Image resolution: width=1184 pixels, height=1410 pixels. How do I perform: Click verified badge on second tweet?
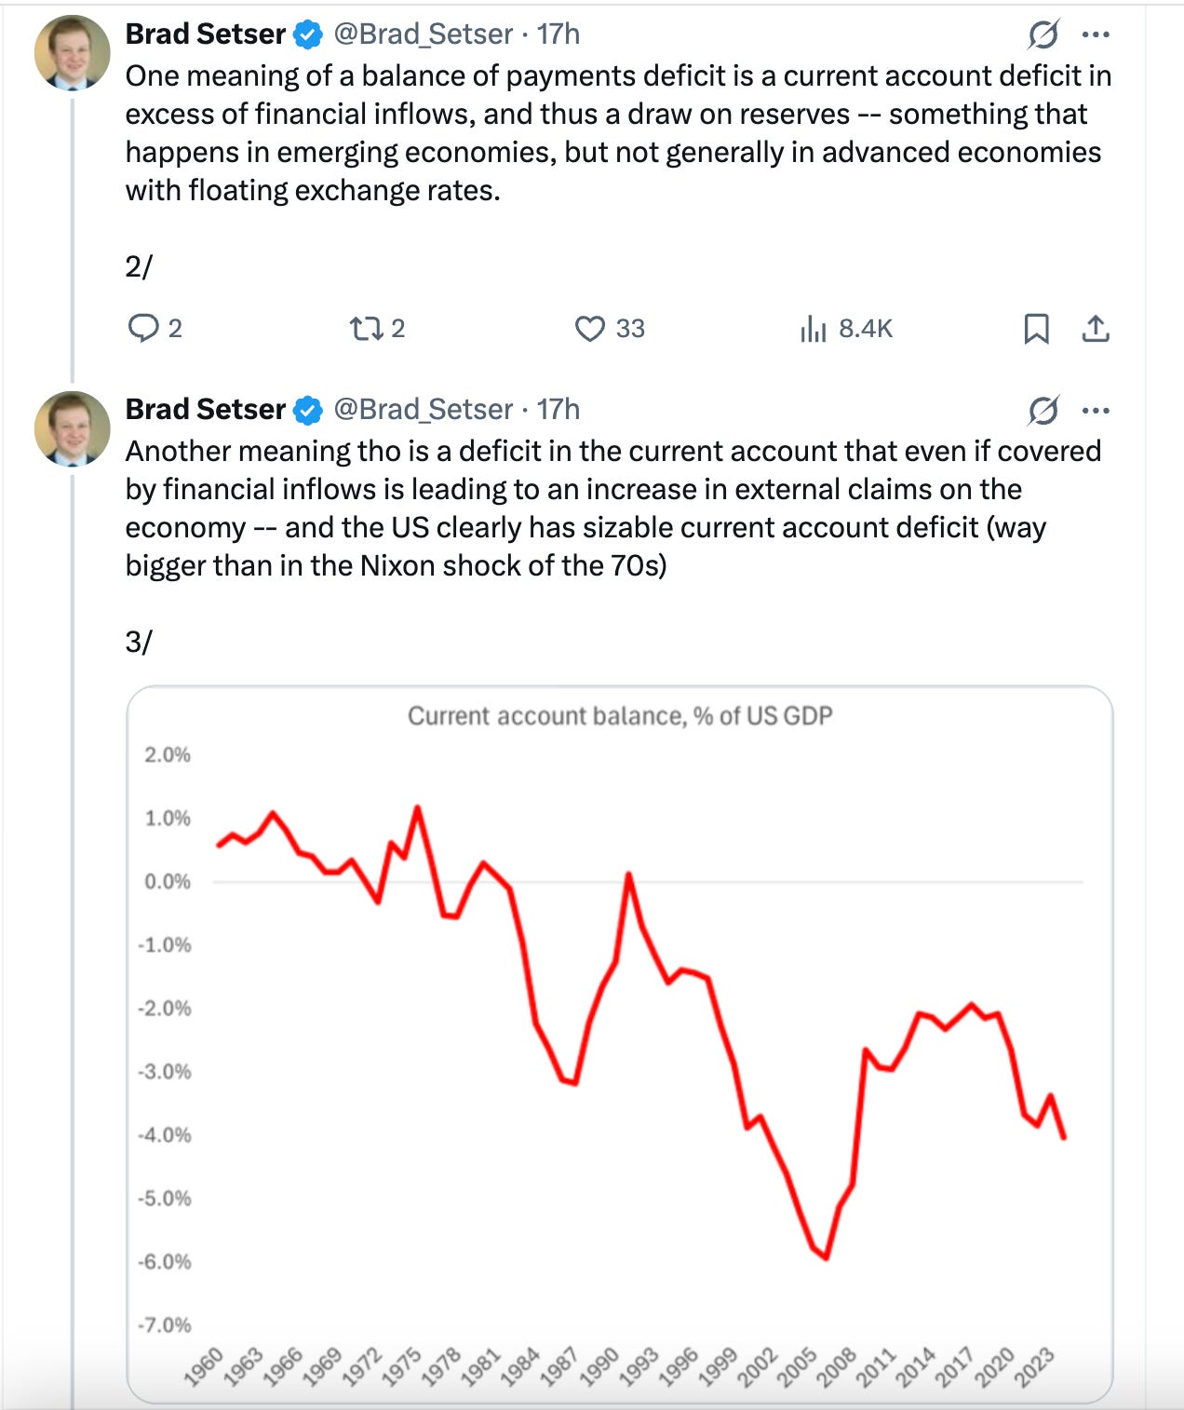[308, 410]
